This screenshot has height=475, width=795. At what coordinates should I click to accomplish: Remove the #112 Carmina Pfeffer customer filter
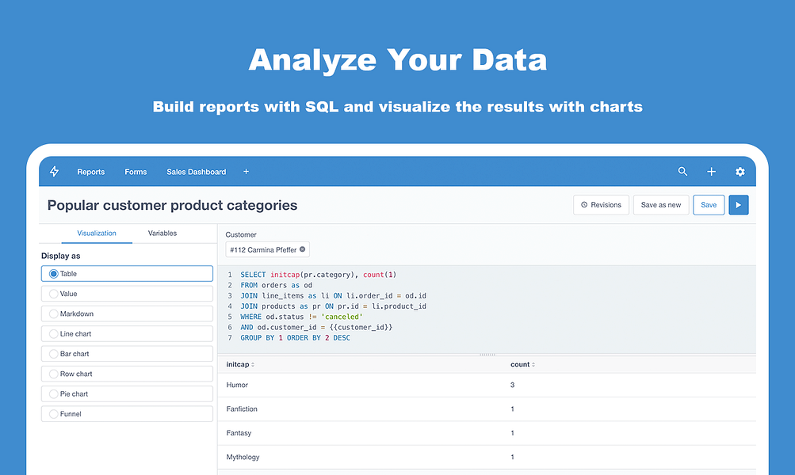pos(303,249)
